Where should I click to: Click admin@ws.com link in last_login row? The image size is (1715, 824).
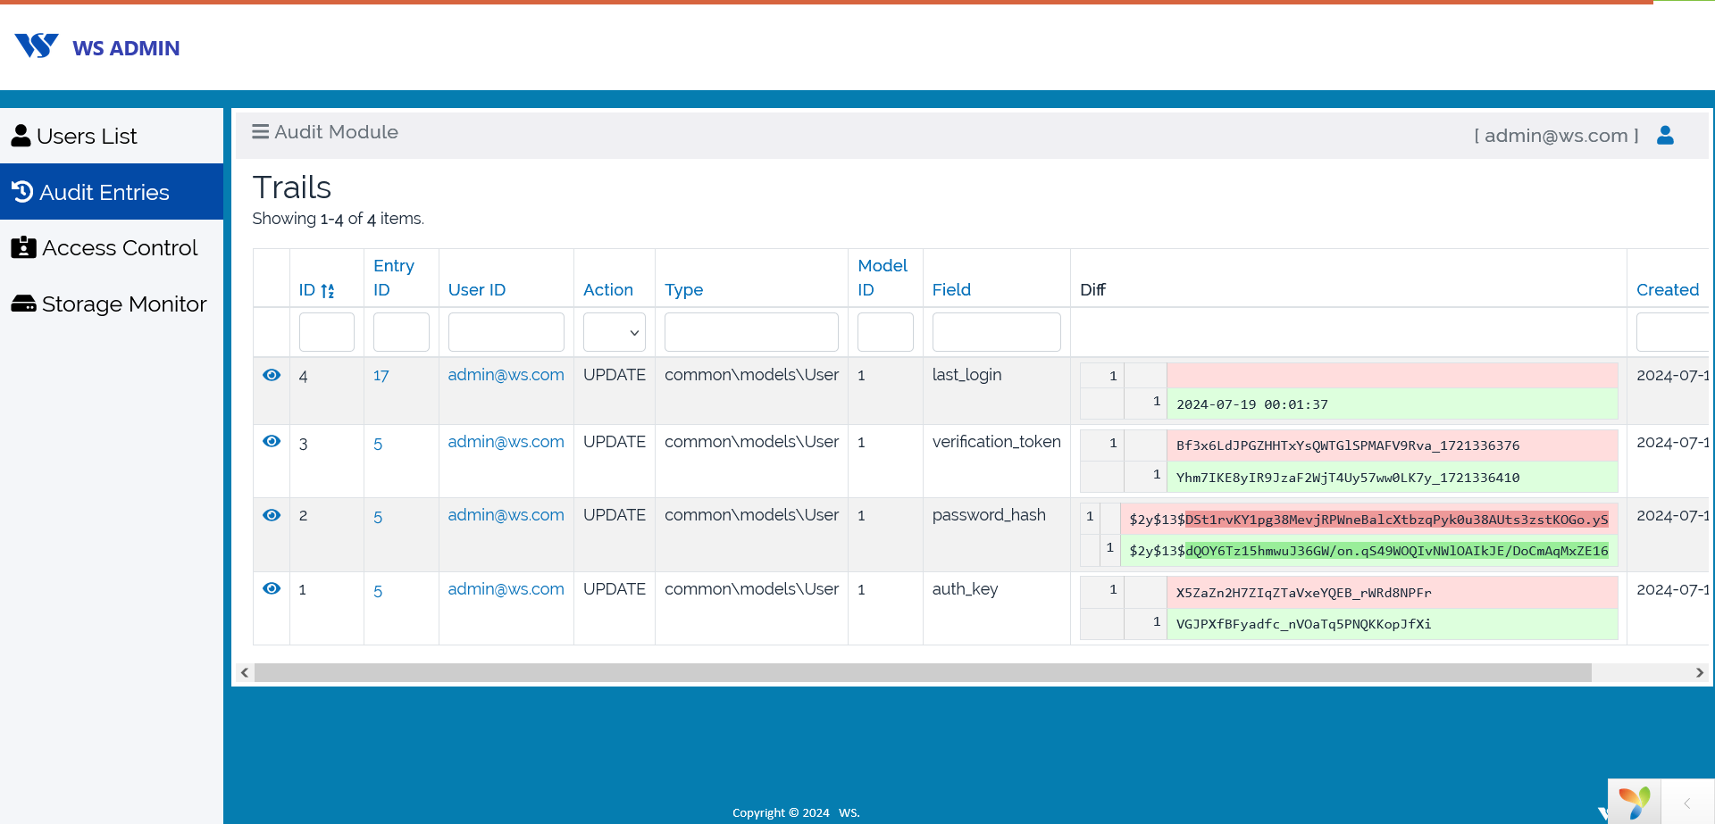[x=506, y=376]
